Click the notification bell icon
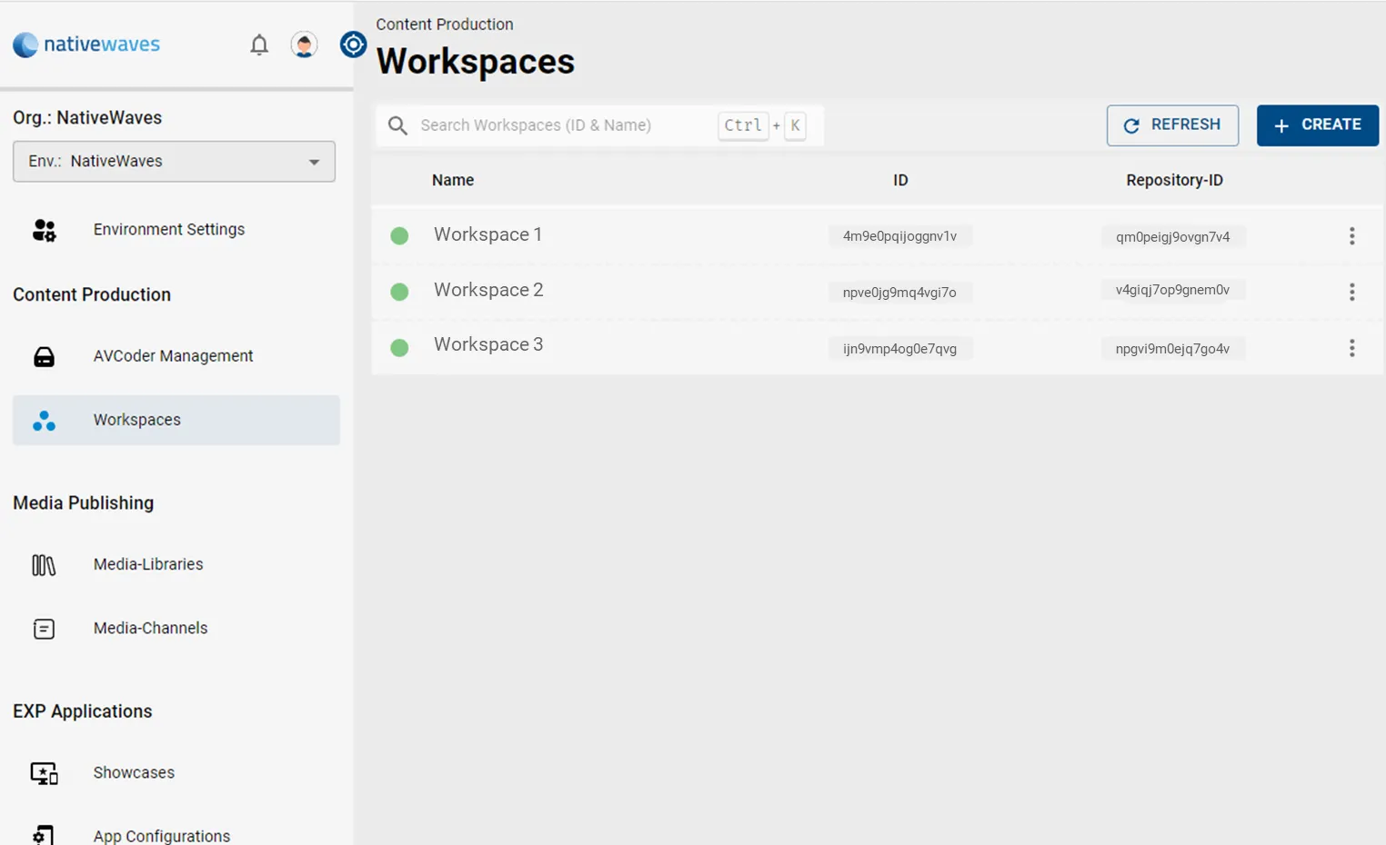 [259, 45]
